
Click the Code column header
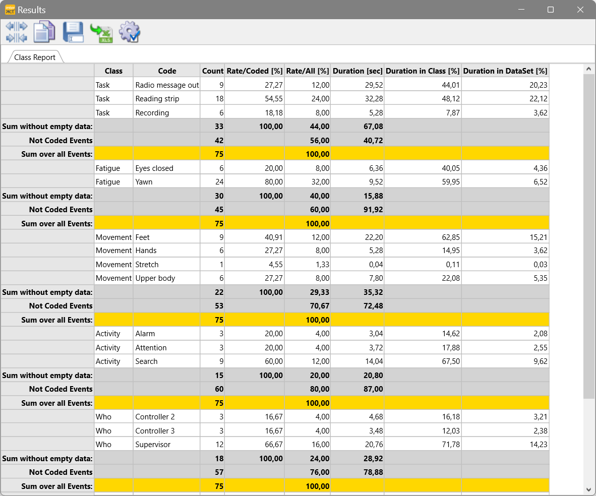click(167, 71)
